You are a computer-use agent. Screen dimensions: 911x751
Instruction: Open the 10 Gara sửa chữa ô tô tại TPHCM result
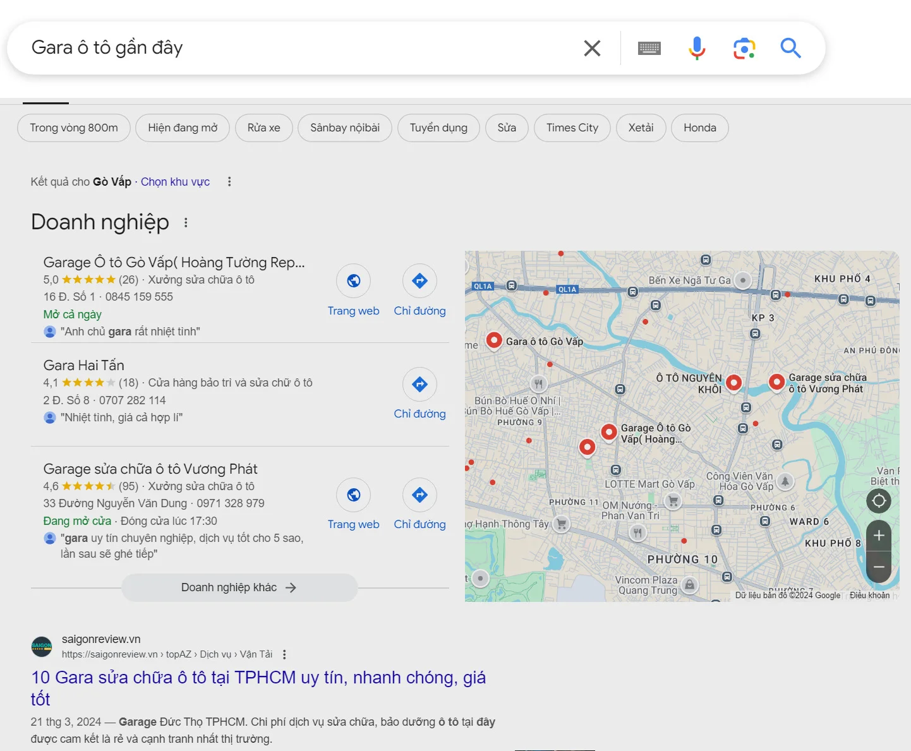pyautogui.click(x=258, y=688)
